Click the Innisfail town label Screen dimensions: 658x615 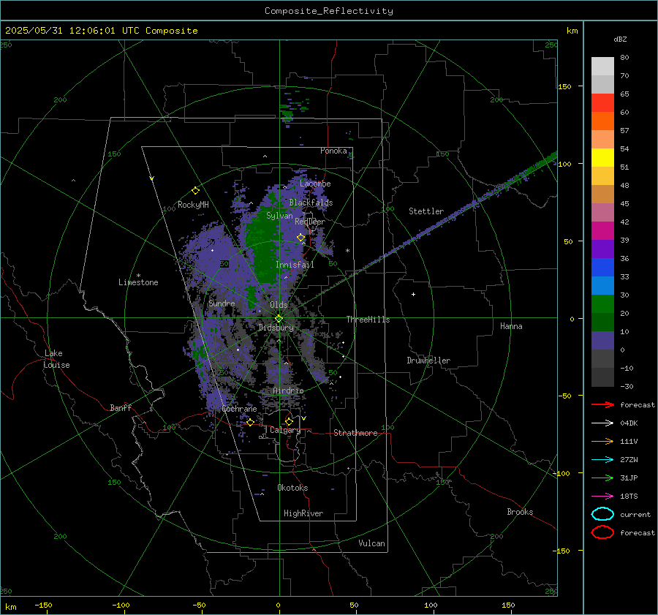coord(295,265)
